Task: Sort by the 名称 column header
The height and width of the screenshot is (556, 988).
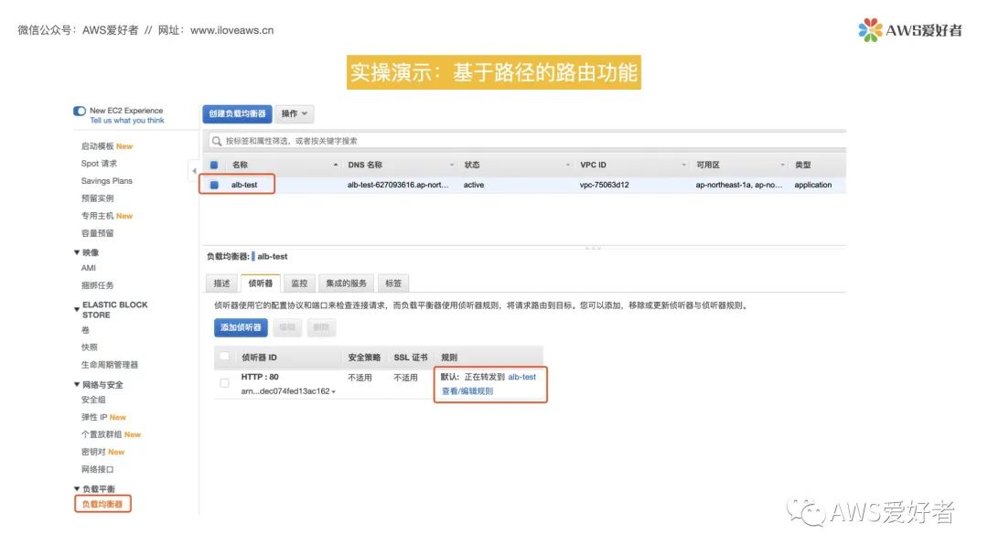Action: coord(240,165)
